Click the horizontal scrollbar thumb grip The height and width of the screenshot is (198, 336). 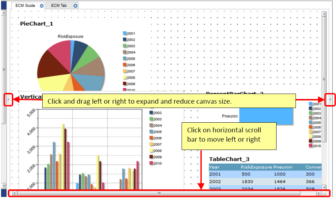tap(159, 193)
